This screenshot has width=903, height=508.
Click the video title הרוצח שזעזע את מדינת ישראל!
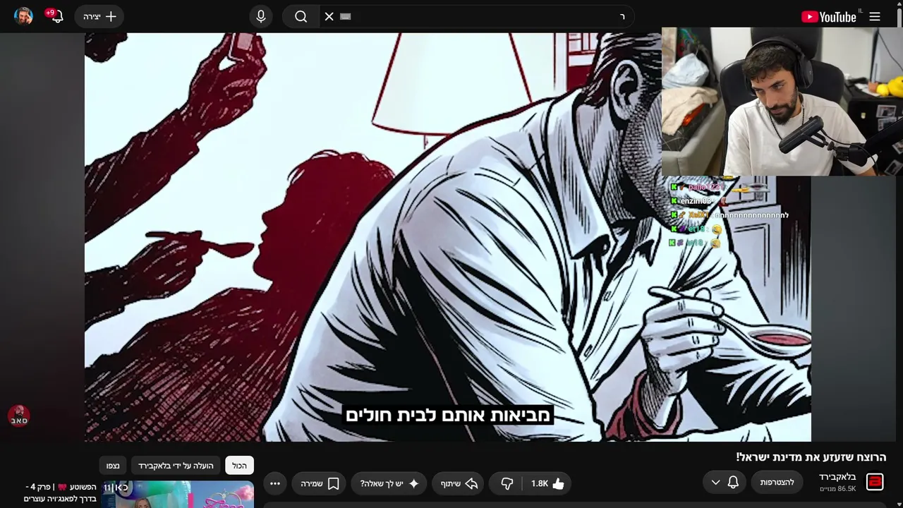811,457
